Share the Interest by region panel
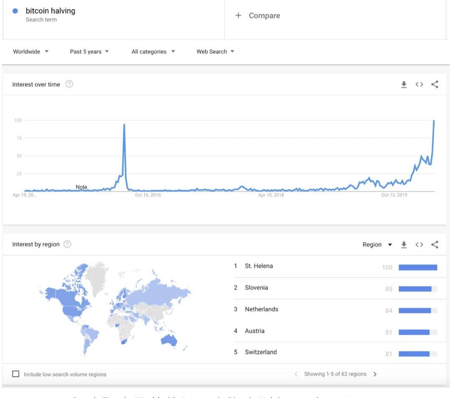 pyautogui.click(x=435, y=245)
